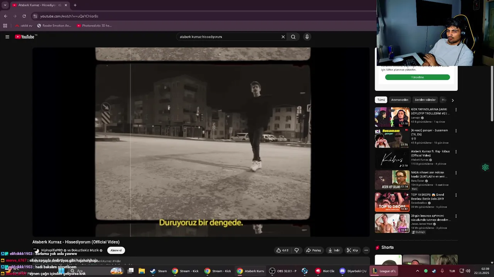Open satılık ev bookmark
Viewport: 494px width, 277px height.
tap(24, 26)
